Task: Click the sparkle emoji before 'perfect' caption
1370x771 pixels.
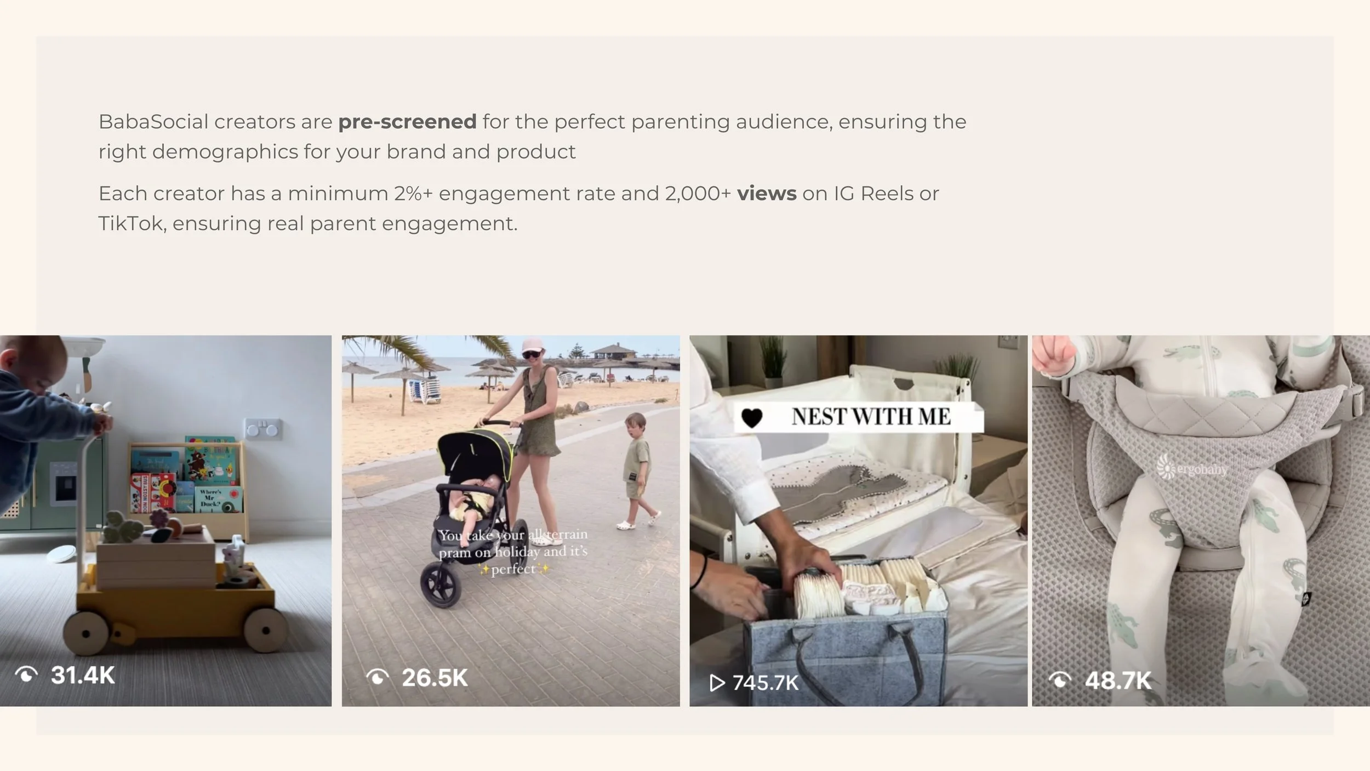Action: [x=484, y=570]
